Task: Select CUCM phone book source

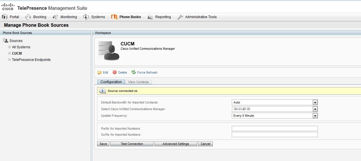Action: 17,53
